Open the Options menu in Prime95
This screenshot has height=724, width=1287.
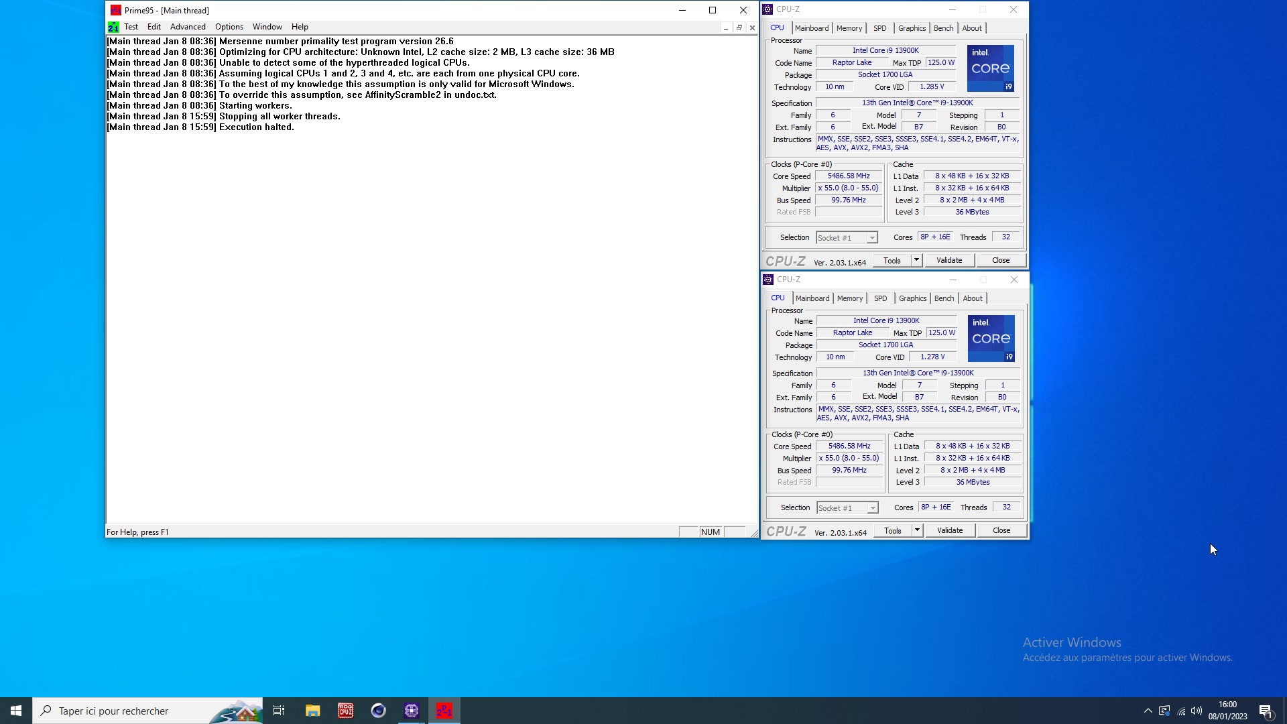pos(229,27)
